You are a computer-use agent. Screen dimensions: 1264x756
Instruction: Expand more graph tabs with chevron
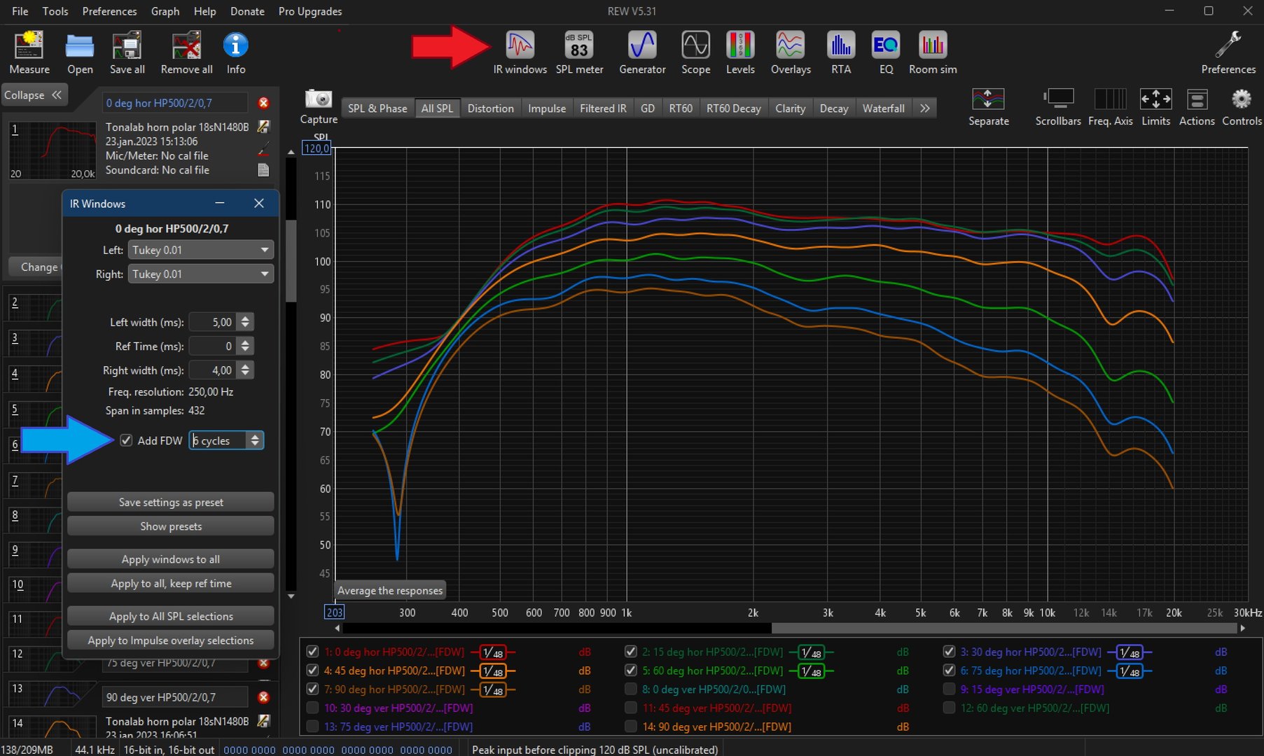tap(925, 108)
